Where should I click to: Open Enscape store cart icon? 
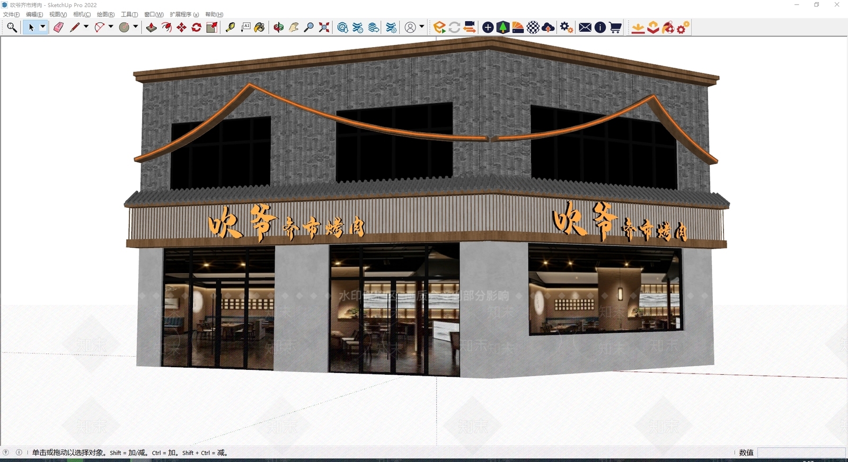click(615, 28)
